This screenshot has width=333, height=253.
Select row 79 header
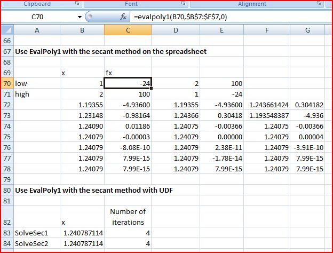[7, 179]
